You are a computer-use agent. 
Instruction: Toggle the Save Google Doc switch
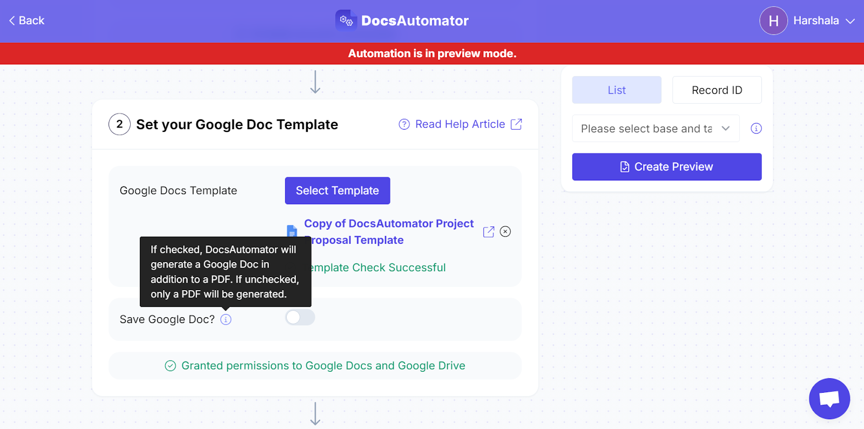click(x=300, y=318)
